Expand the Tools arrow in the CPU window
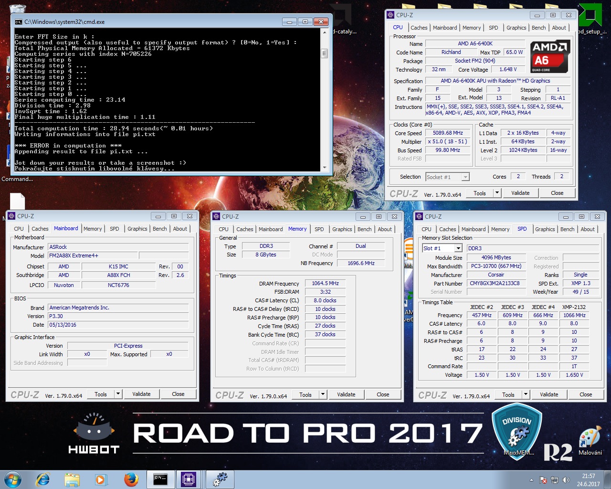Viewport: 611px width, 489px height. (497, 193)
